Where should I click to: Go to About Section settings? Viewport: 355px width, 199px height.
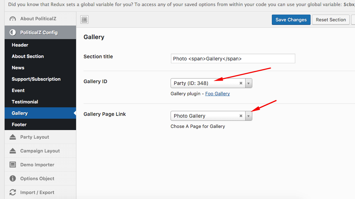[x=40, y=56]
